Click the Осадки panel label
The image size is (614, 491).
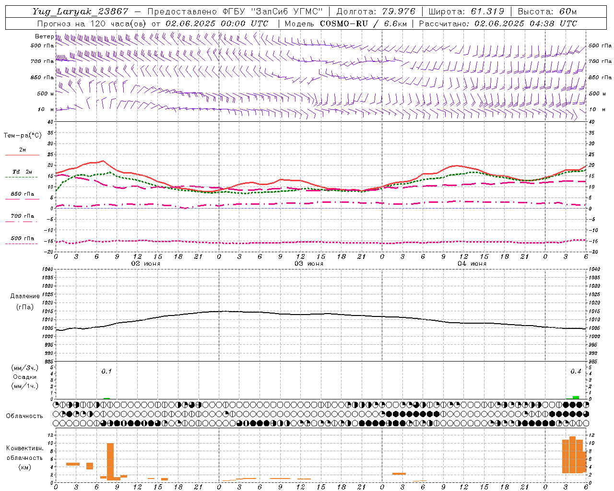[24, 377]
